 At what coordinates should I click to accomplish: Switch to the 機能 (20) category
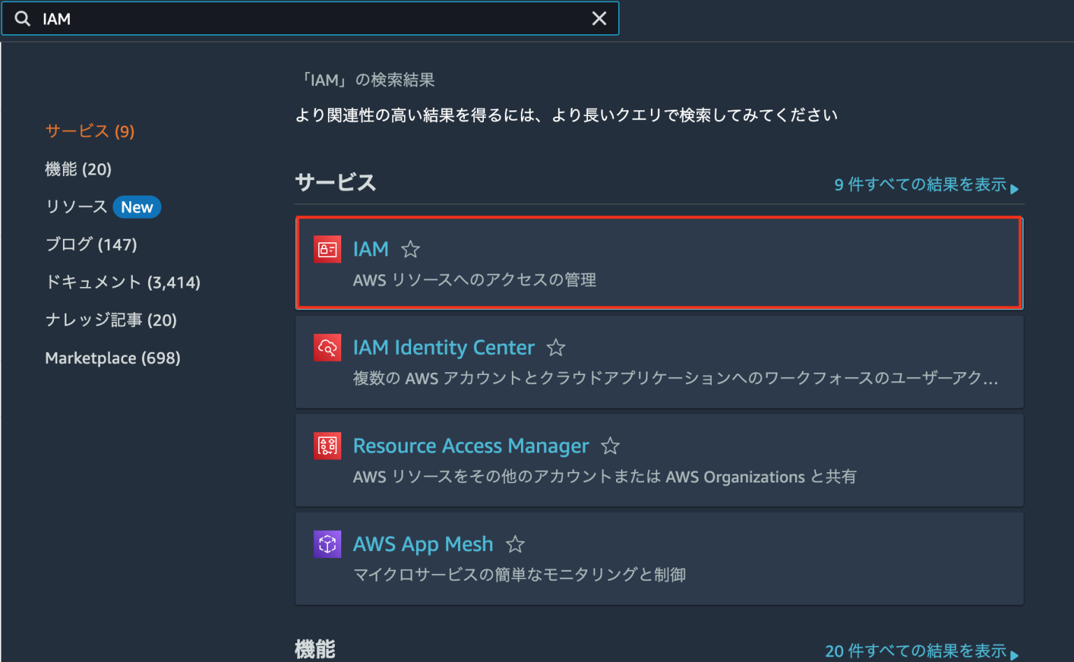[79, 168]
